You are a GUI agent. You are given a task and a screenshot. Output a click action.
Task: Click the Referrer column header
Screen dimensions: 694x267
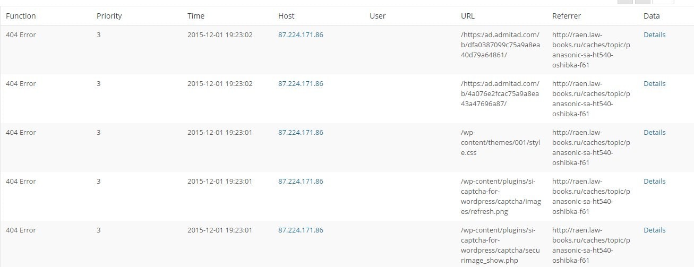[567, 16]
